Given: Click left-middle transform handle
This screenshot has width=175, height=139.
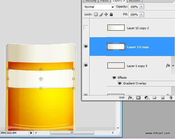Looking at the screenshot, I should (8, 79).
